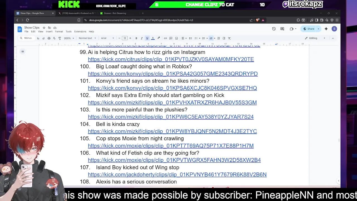Viewport: 357px width, 201px height.
Task: Open the clip link under Bell is kinda crazy
Action: [172, 131]
